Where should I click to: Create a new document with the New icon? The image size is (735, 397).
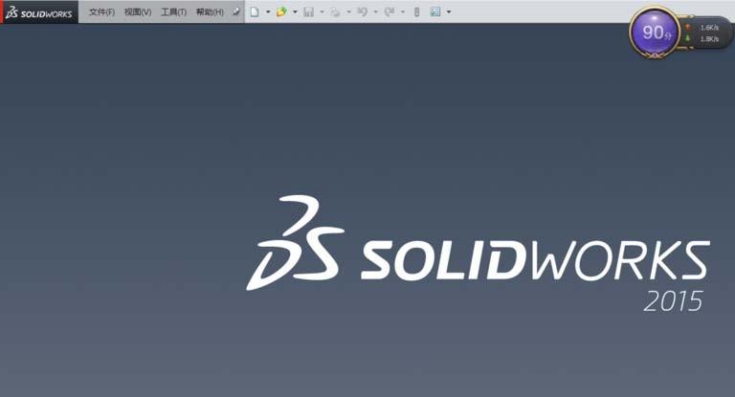[x=255, y=12]
